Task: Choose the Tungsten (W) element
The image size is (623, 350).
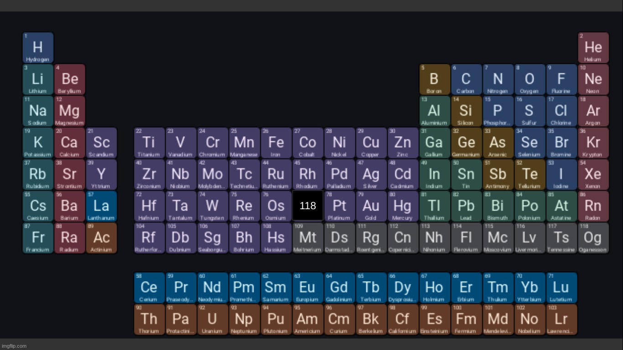Action: click(x=213, y=206)
